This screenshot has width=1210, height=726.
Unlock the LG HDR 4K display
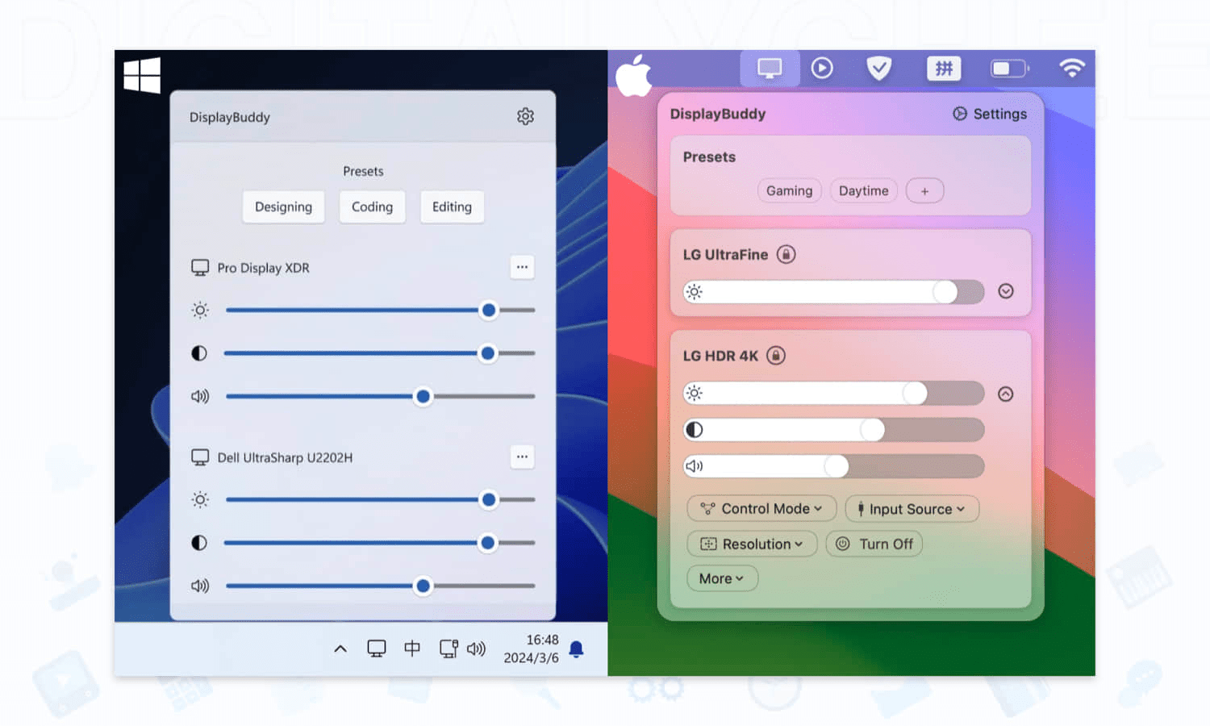(775, 355)
